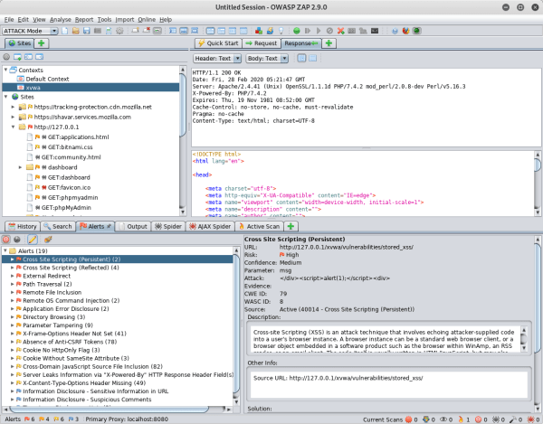The width and height of the screenshot is (543, 424).
Task: Open the Quick Start tab
Action: (x=218, y=43)
